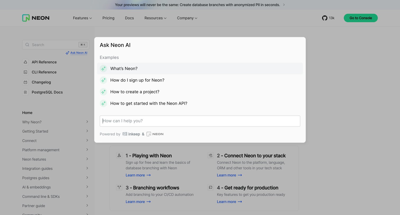Click the Ask Neon AI link under search
400x215 pixels.
click(x=79, y=53)
